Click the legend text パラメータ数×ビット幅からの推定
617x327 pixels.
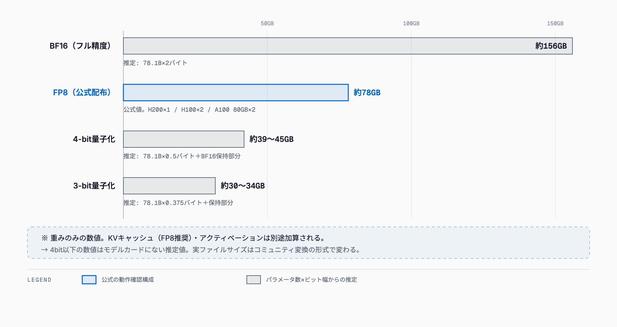pos(312,280)
